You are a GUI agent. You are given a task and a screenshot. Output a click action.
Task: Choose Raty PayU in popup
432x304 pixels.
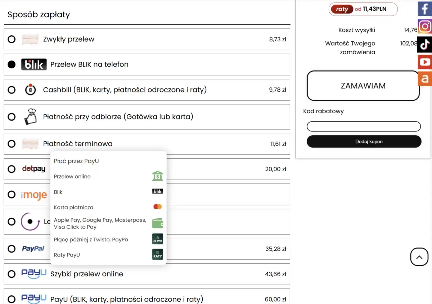pyautogui.click(x=108, y=255)
